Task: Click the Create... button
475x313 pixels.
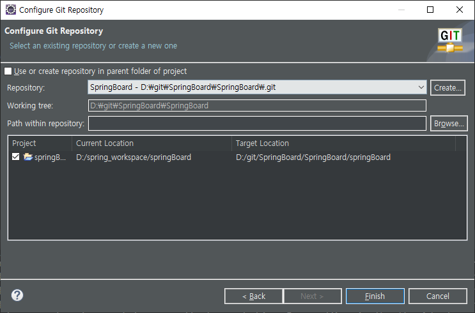Action: 448,87
